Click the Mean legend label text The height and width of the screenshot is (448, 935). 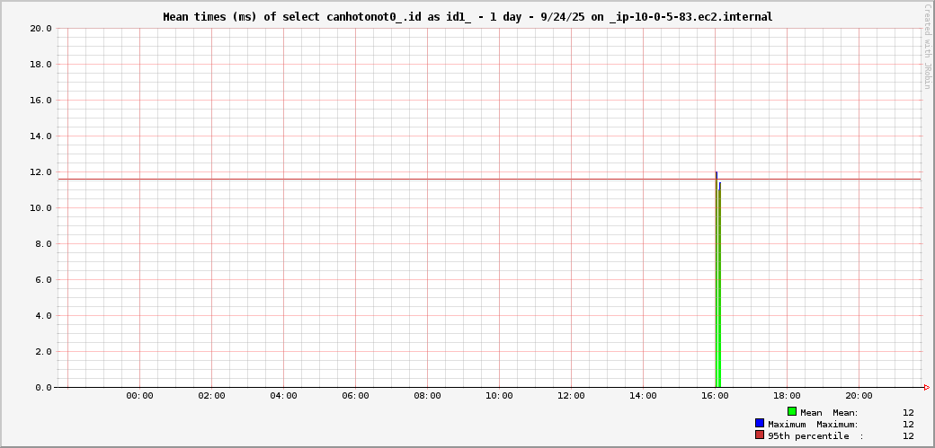(811, 412)
